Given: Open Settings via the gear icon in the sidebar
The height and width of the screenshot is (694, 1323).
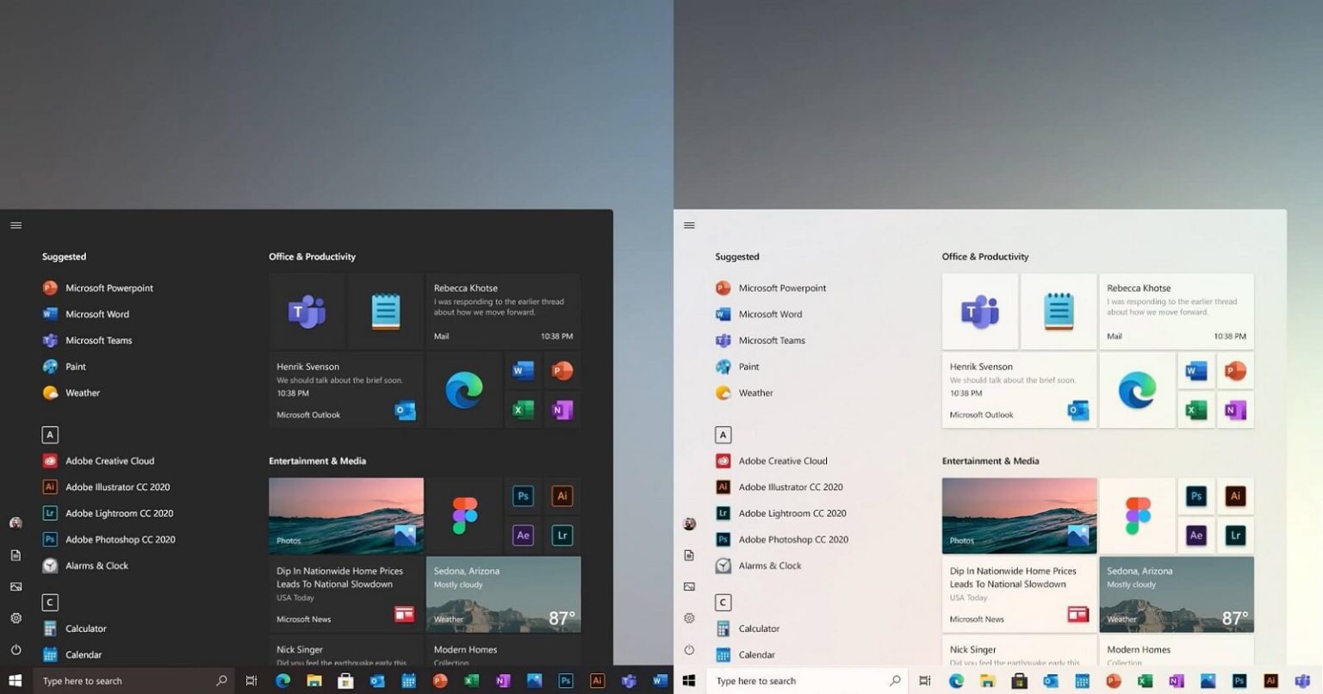Looking at the screenshot, I should coord(16,617).
